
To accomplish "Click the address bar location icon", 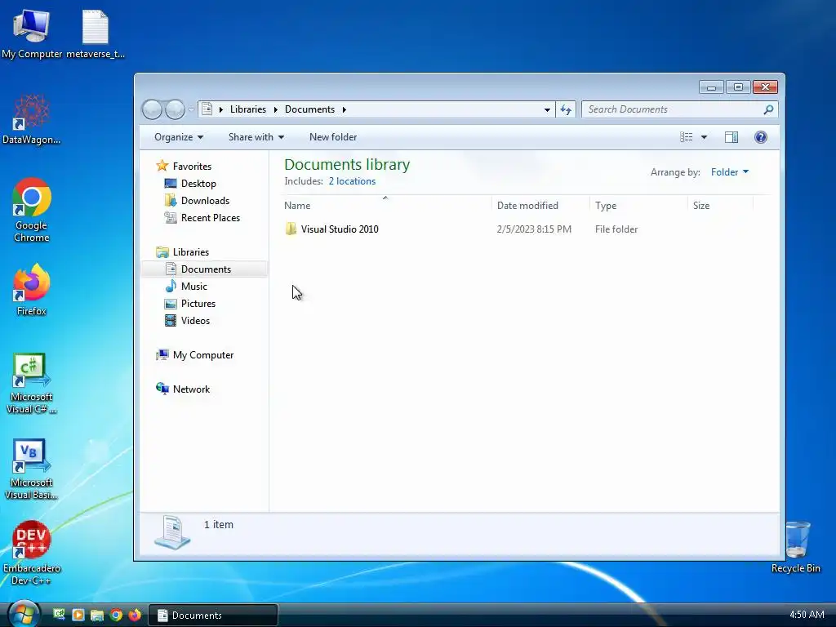I will point(207,109).
